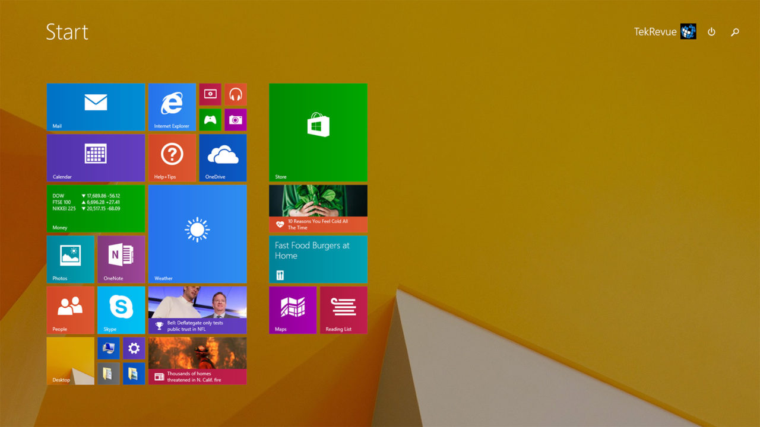Open PC Settings gear tile
This screenshot has width=760, height=427.
click(134, 349)
